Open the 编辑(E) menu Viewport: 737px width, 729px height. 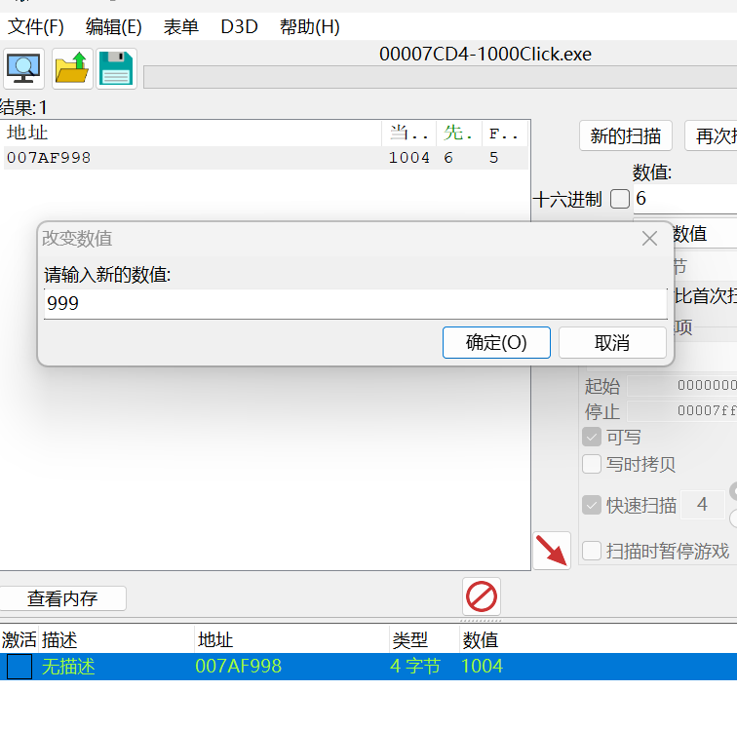[113, 26]
